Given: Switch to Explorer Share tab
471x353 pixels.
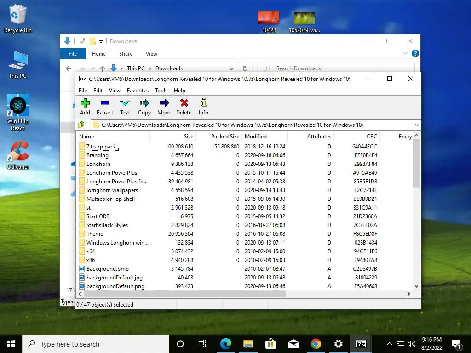Looking at the screenshot, I should 126,54.
